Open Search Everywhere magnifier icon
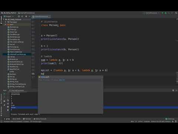The height and width of the screenshot is (134, 178). 176,13
